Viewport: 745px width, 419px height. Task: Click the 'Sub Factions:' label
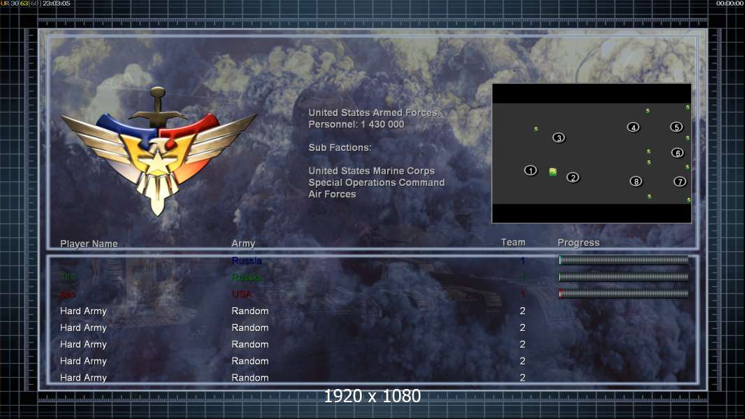tap(340, 147)
